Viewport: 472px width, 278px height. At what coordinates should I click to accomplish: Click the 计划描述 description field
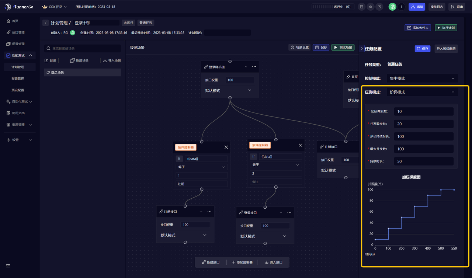point(227,32)
